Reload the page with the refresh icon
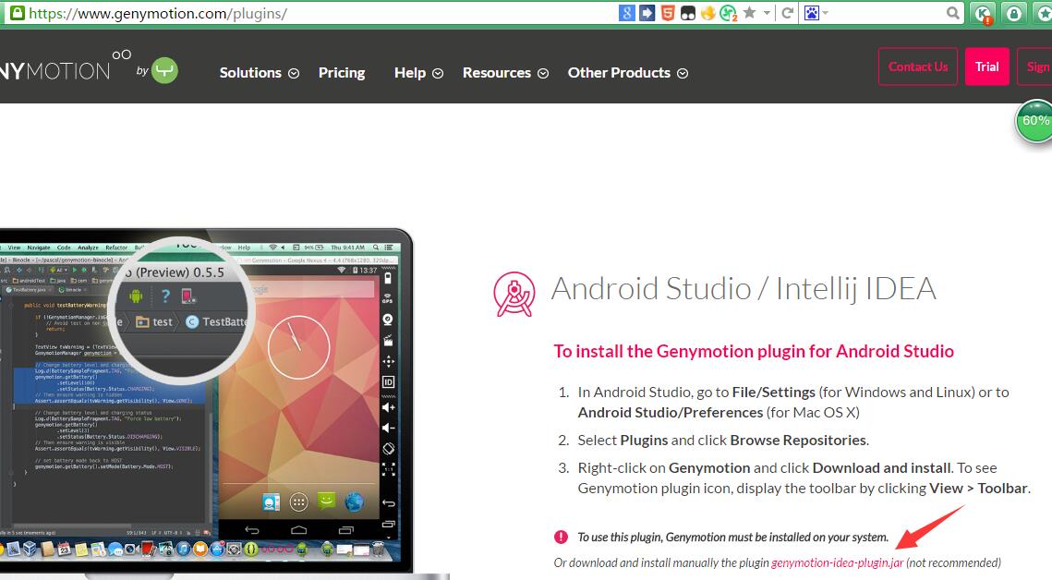This screenshot has width=1052, height=580. [788, 13]
